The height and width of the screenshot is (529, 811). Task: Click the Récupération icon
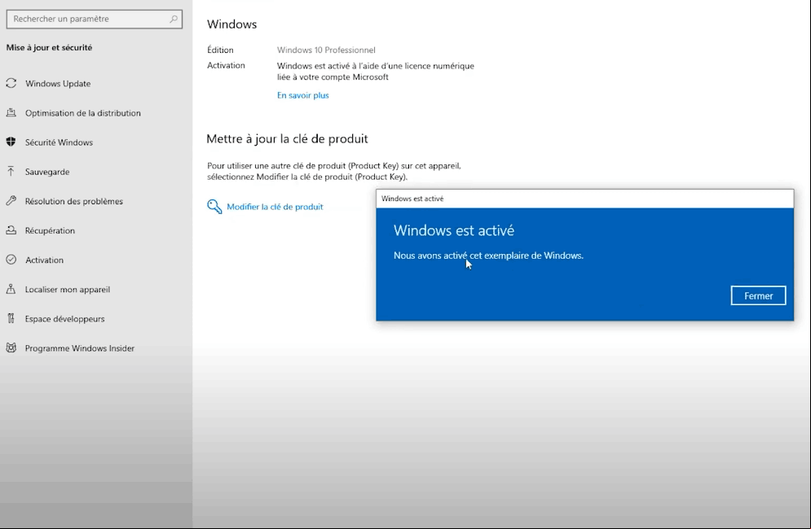click(x=11, y=230)
